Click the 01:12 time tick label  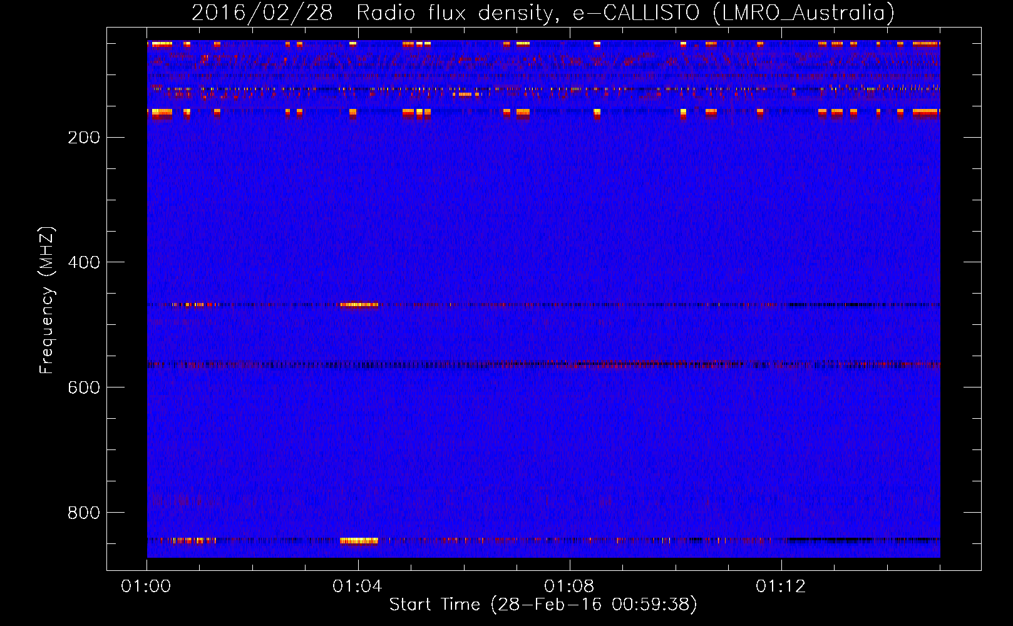[x=781, y=587]
